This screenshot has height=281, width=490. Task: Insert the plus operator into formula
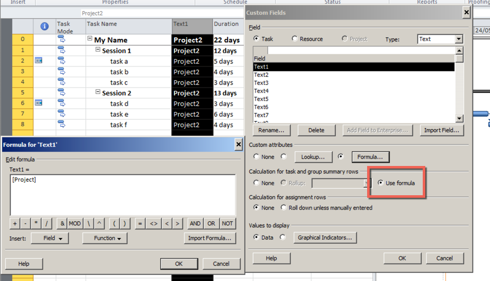[15, 223]
